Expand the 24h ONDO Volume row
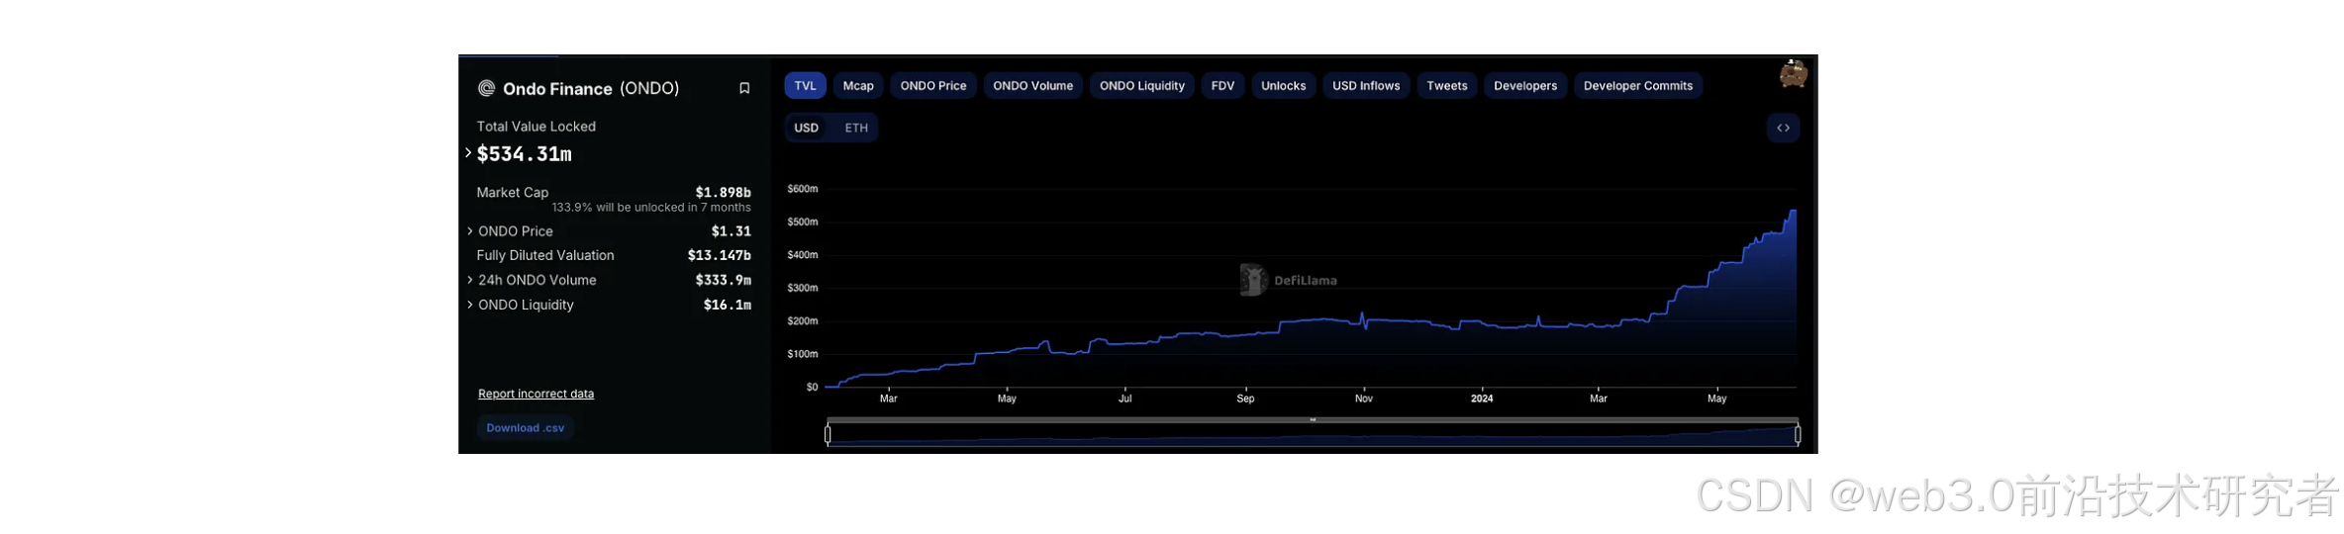Viewport: 2344px width, 534px height. pyautogui.click(x=469, y=280)
